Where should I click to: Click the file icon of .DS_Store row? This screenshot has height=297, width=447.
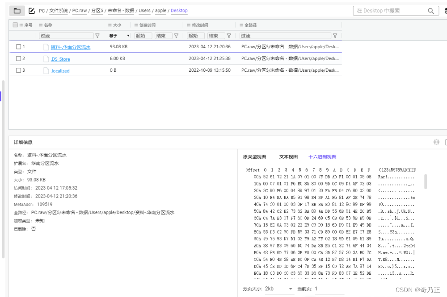(46, 59)
